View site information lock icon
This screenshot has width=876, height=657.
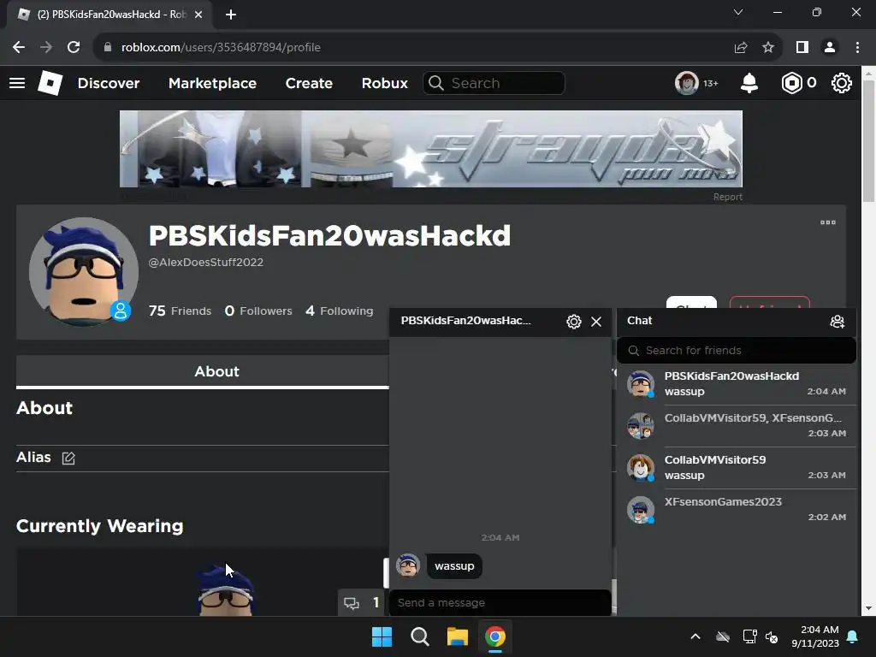pos(107,48)
